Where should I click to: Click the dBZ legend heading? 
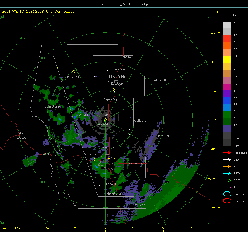coord(234,15)
